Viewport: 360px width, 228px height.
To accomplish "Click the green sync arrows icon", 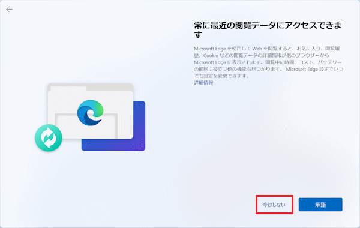I will point(49,138).
